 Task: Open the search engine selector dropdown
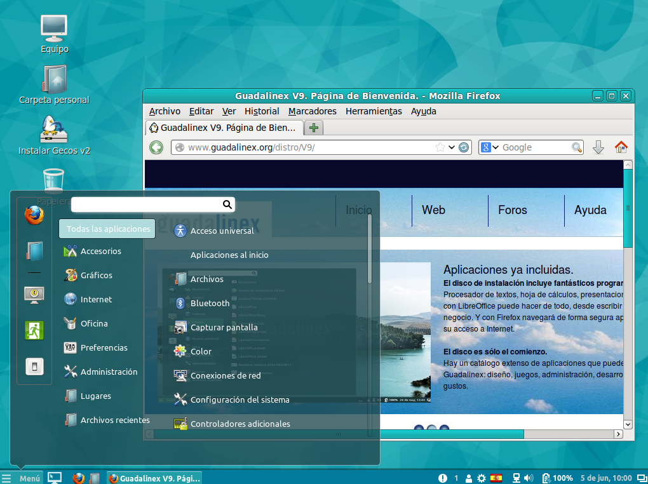pyautogui.click(x=490, y=147)
